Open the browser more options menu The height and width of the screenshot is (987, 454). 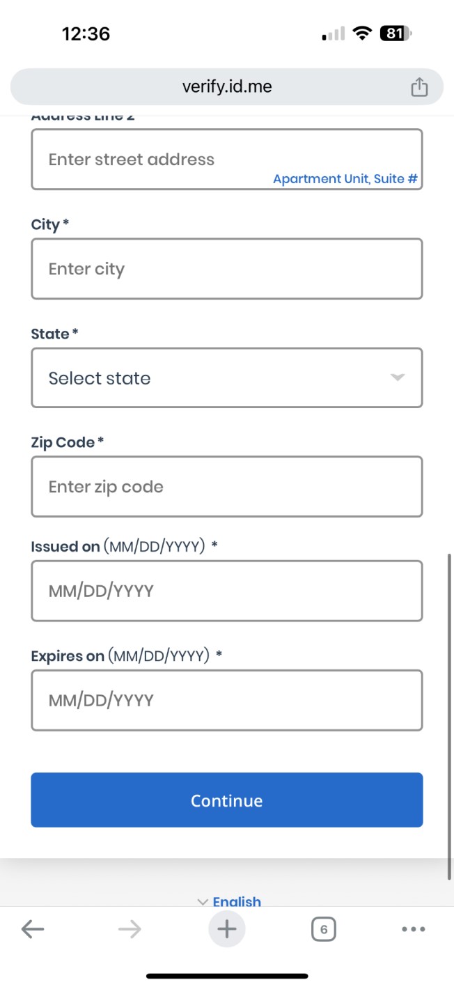[413, 928]
